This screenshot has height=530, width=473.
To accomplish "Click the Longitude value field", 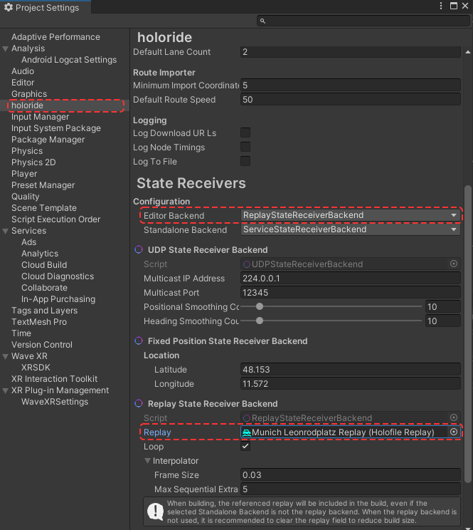I will [351, 384].
